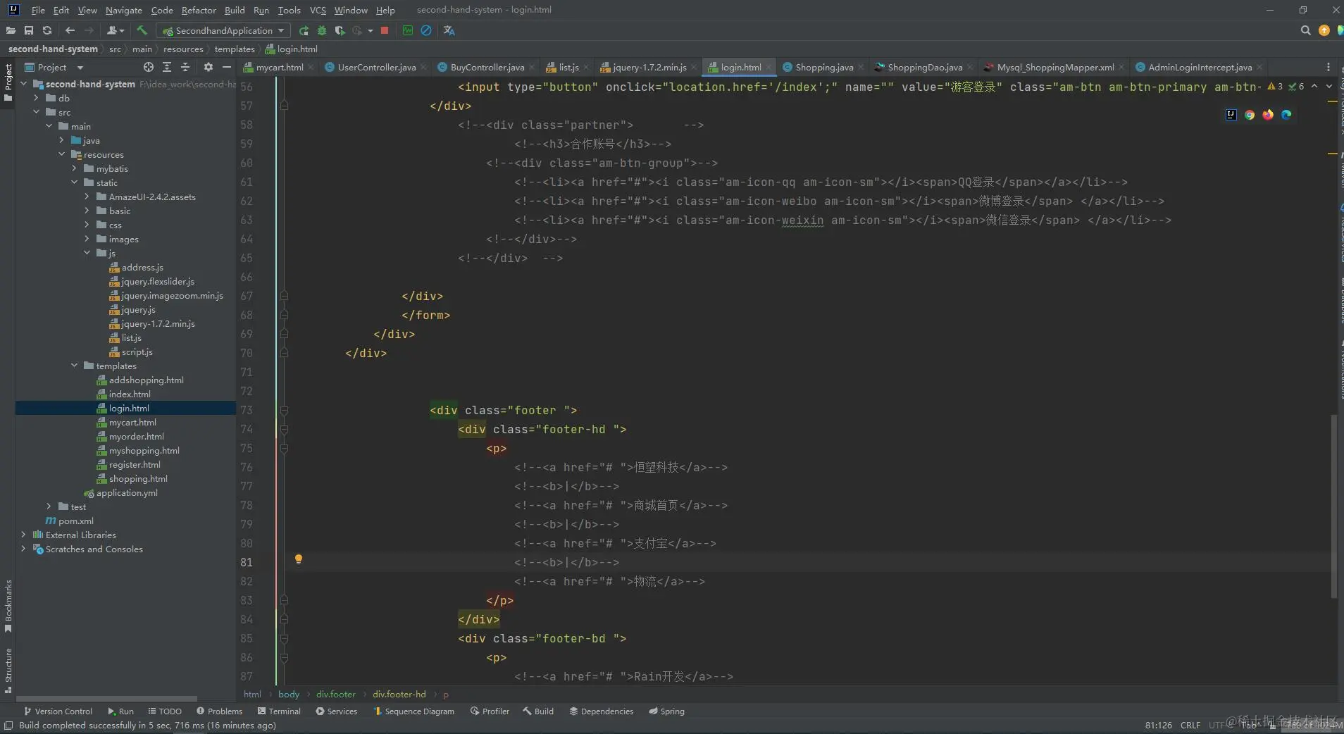Image resolution: width=1344 pixels, height=734 pixels.
Task: Click the Save All floppy icon
Action: [29, 30]
